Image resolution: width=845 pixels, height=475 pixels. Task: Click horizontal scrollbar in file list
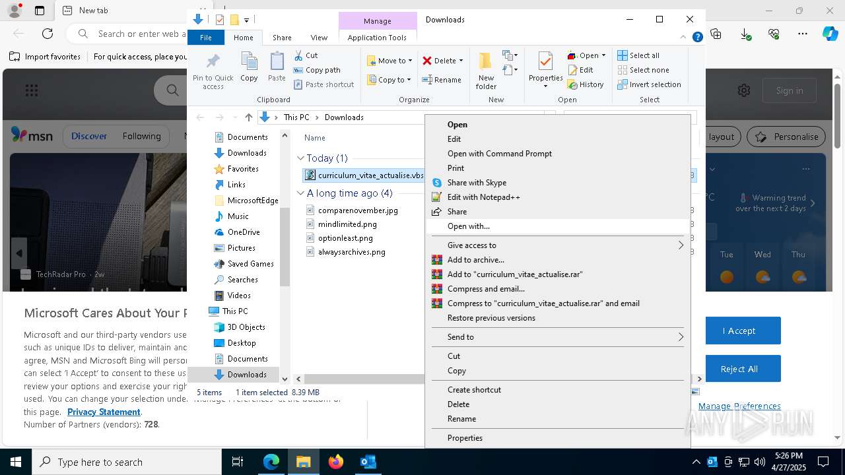364,379
